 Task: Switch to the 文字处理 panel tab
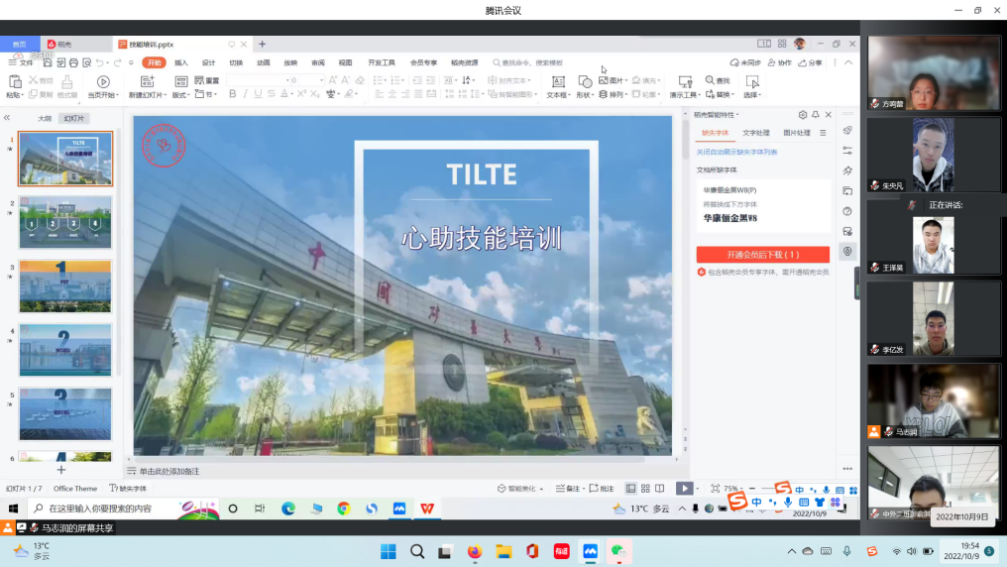(756, 133)
